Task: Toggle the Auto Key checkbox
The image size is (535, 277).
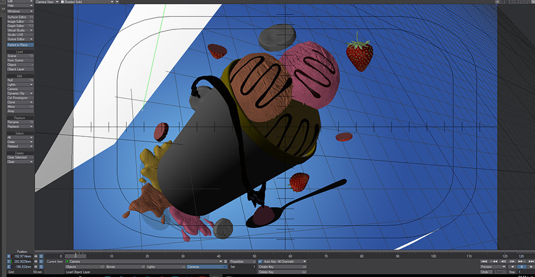Action: click(x=261, y=261)
